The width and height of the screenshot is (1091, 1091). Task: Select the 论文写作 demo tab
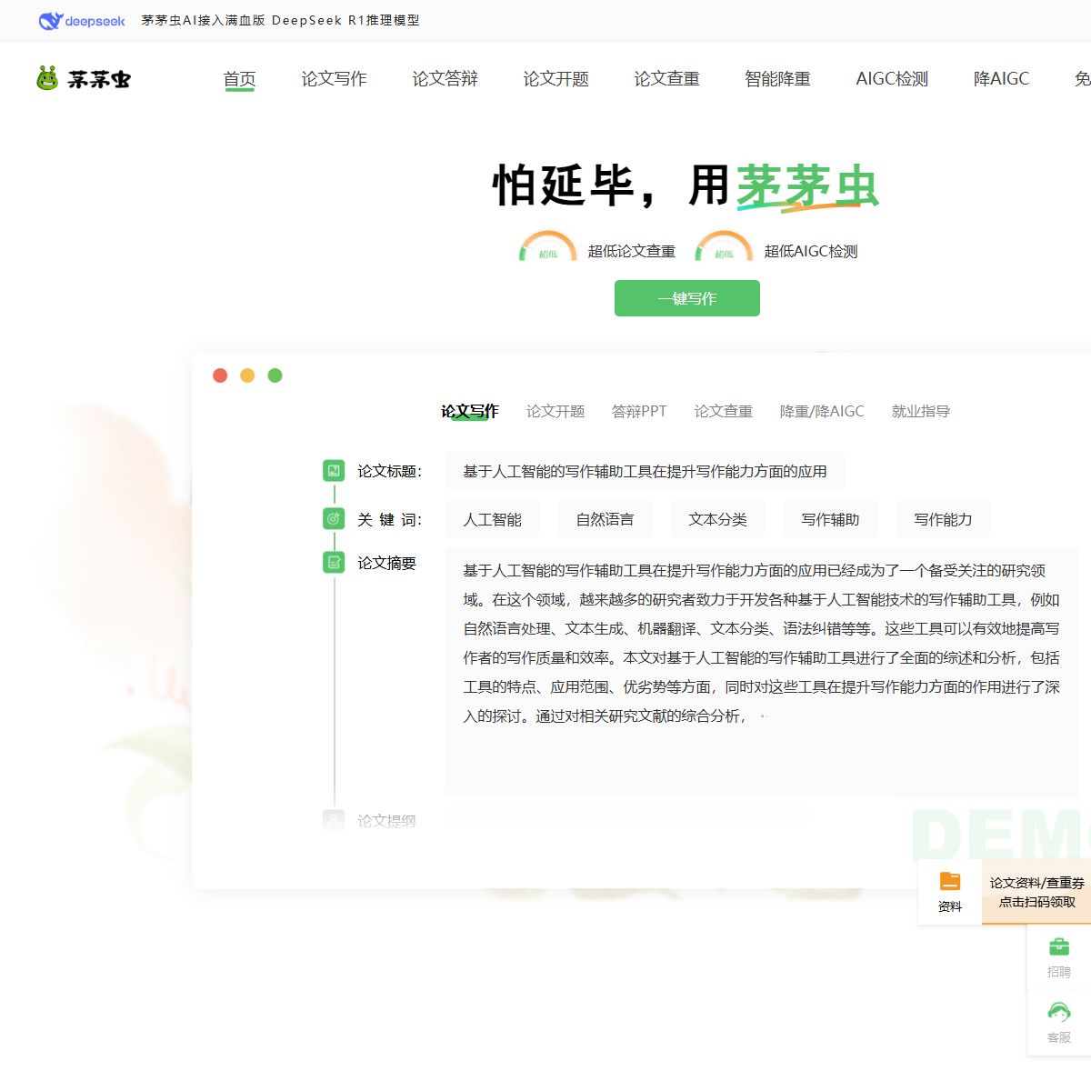[470, 411]
